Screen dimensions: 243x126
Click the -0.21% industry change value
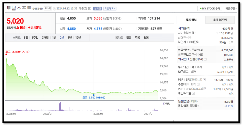pyautogui.click(x=229, y=106)
